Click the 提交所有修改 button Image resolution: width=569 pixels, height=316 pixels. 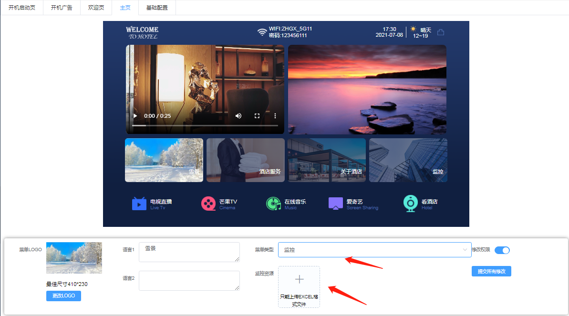491,271
